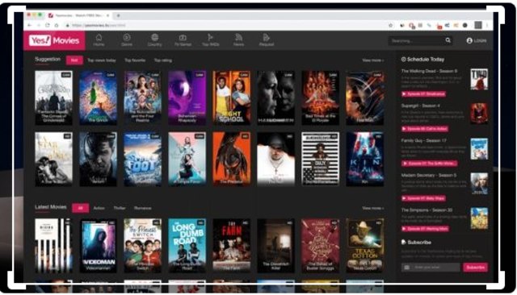Switch to Thriller tab in Latest Movies

point(120,208)
